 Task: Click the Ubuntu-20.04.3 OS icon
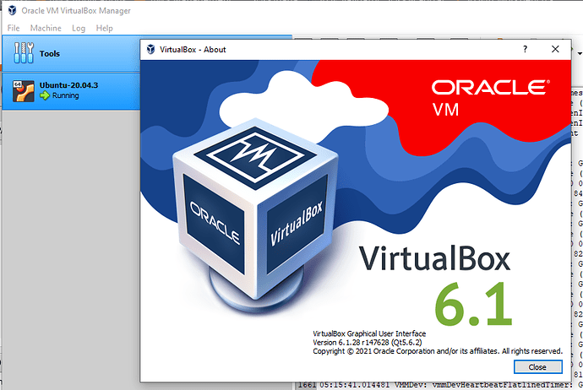[24, 91]
